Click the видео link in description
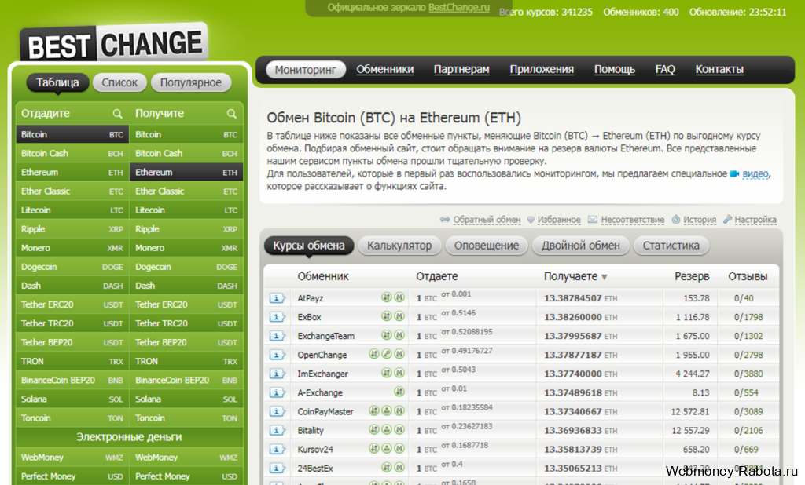Viewport: 805px width, 485px height. [755, 173]
